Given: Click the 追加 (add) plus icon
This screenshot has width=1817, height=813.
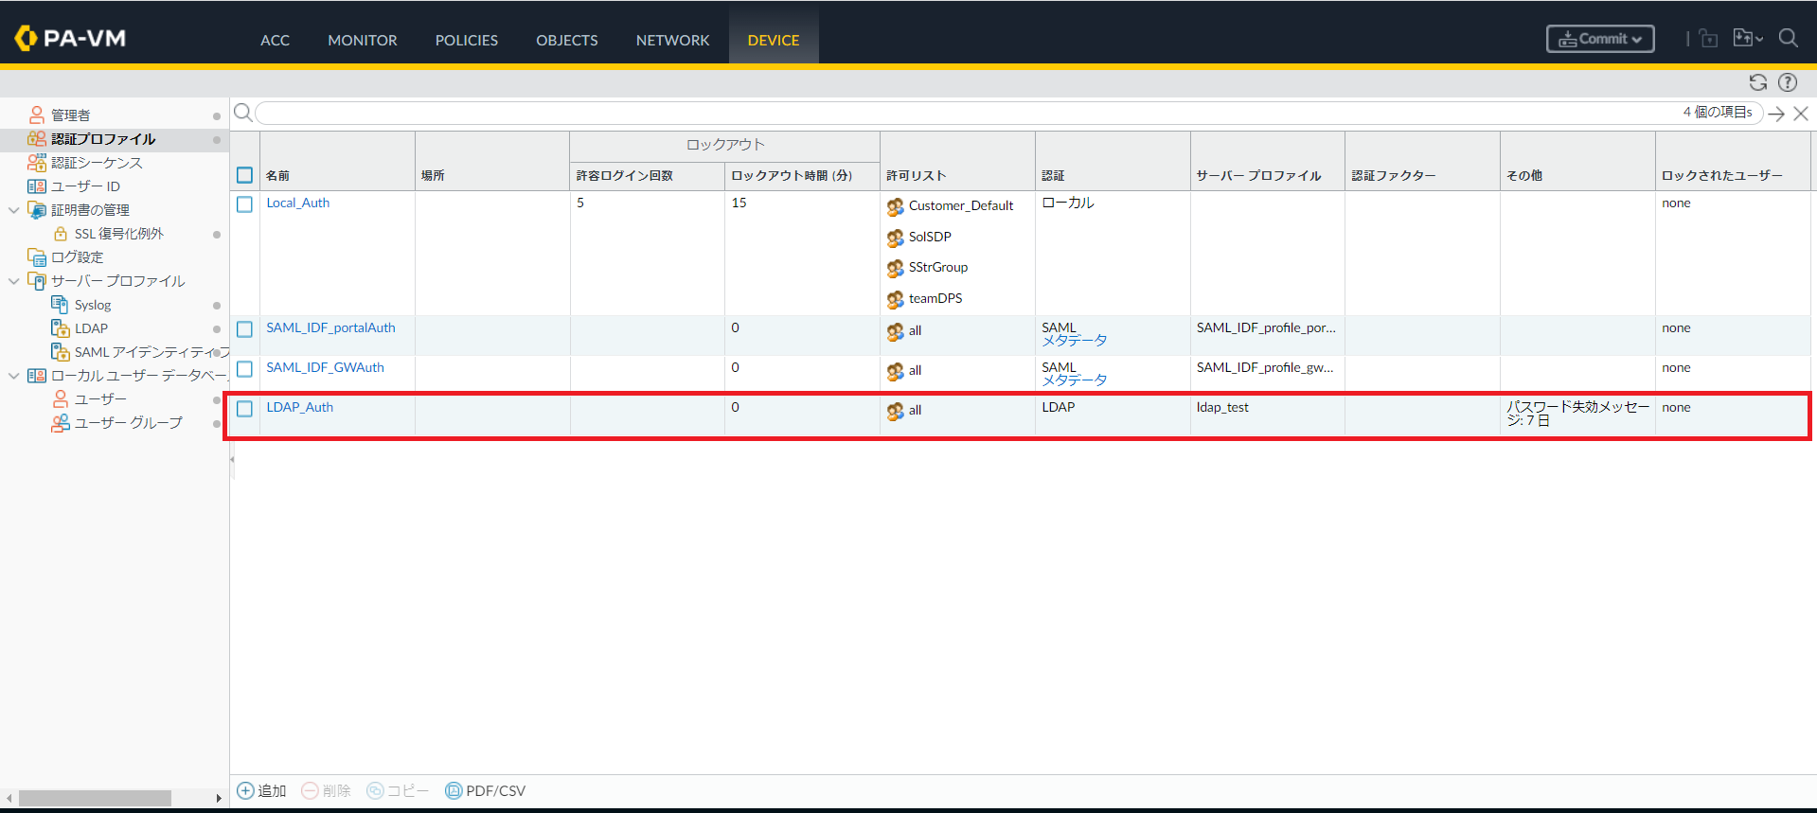Looking at the screenshot, I should click(x=245, y=790).
